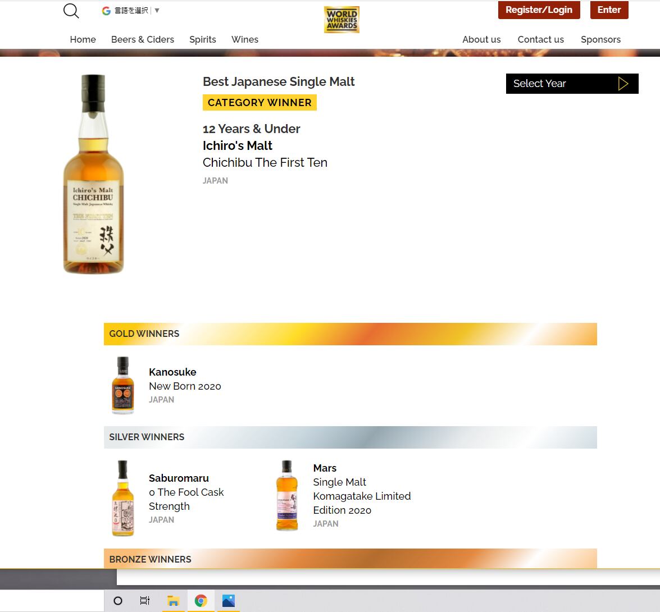Open the Home menu item
Image resolution: width=660 pixels, height=612 pixels.
[x=83, y=39]
